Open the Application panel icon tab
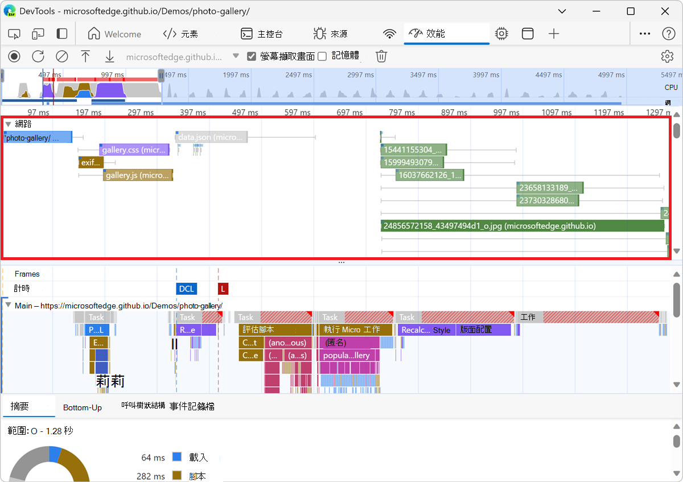The image size is (683, 482). point(528,34)
